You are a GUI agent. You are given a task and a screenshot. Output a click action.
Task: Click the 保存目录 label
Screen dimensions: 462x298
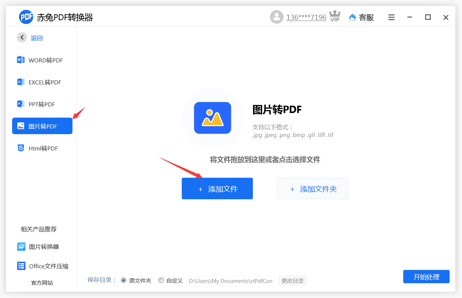(x=102, y=280)
